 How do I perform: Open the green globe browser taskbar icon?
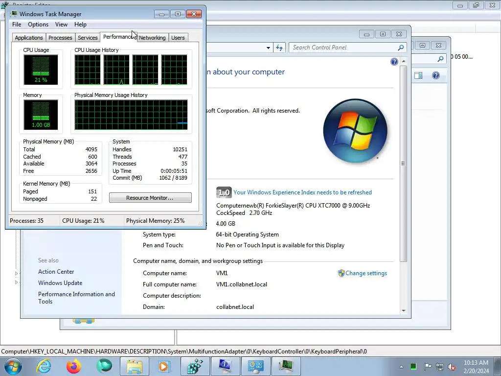click(x=104, y=366)
